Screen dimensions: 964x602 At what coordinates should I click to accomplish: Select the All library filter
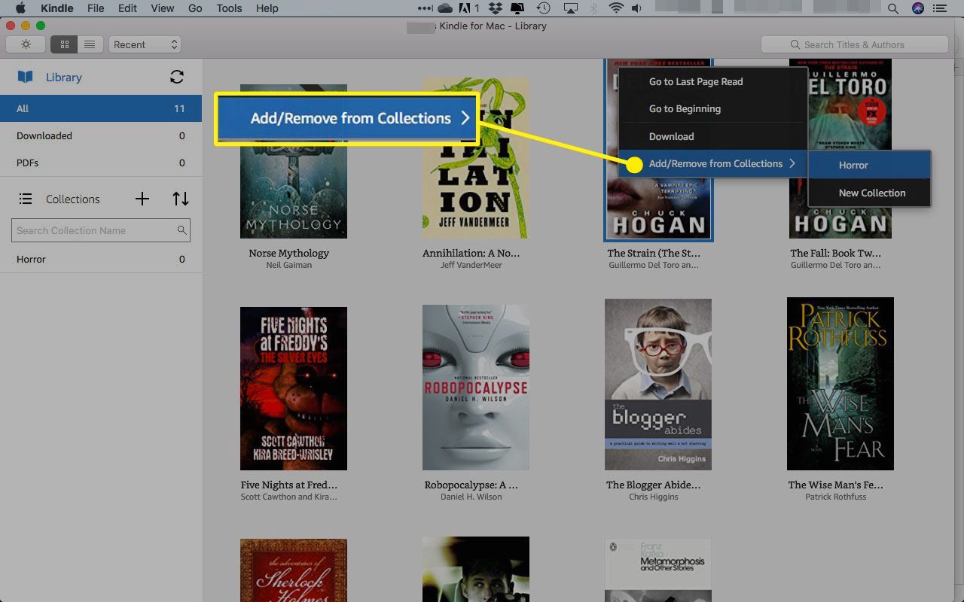point(101,108)
